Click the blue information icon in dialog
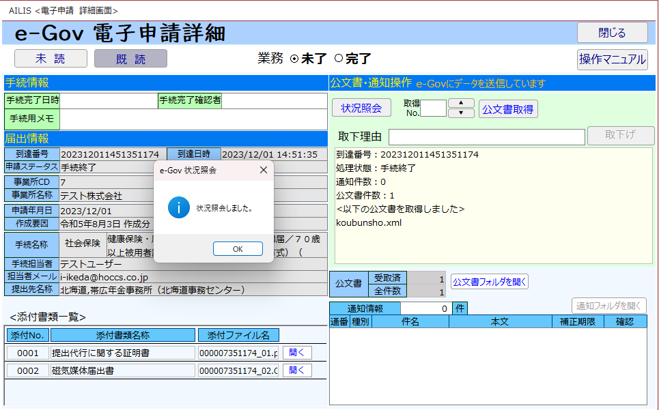Screen dimensions: 659x410 click(178, 208)
